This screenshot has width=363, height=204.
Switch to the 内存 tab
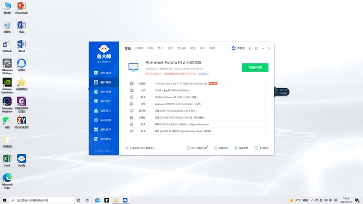click(x=150, y=48)
